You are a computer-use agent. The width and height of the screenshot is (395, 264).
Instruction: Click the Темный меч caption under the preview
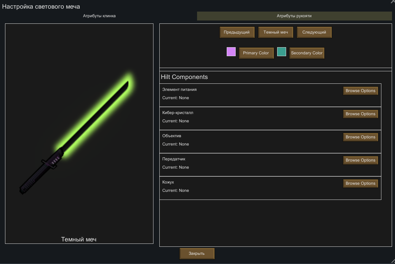click(79, 239)
